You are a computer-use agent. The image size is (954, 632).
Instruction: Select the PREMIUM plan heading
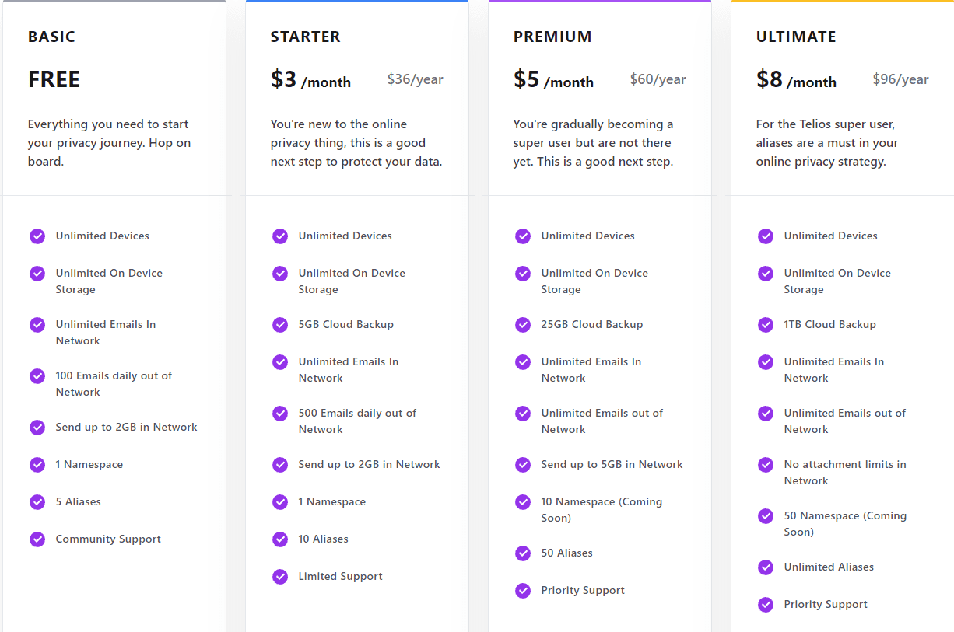point(552,37)
